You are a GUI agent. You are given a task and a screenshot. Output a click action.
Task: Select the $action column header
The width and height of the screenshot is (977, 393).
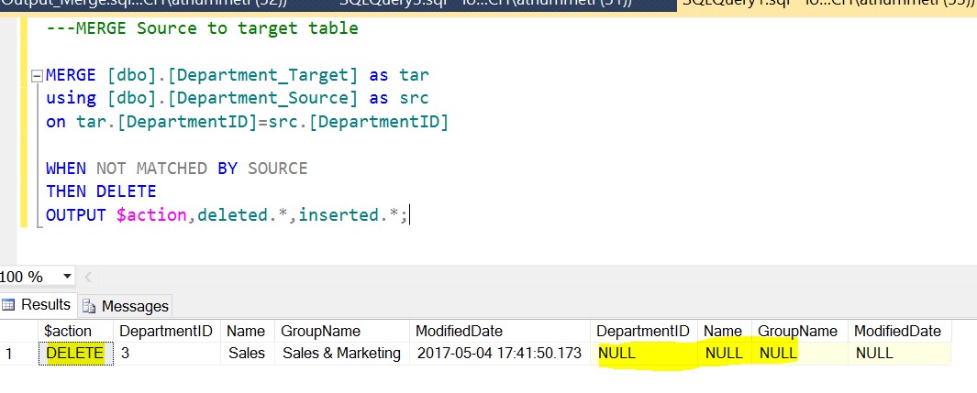tap(75, 331)
